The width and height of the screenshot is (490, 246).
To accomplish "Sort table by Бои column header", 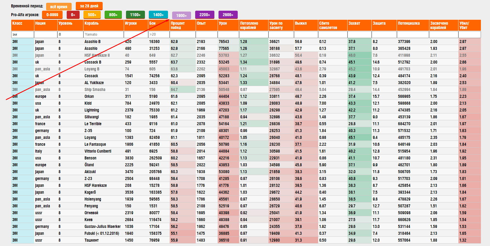I will (159, 25).
